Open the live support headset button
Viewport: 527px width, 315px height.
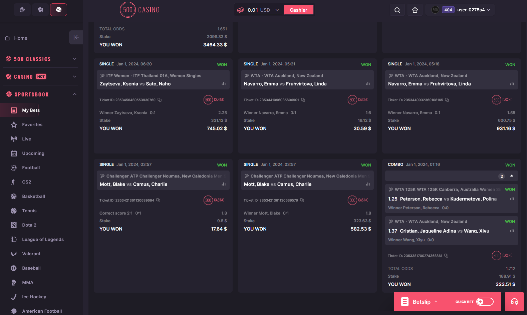(x=514, y=302)
